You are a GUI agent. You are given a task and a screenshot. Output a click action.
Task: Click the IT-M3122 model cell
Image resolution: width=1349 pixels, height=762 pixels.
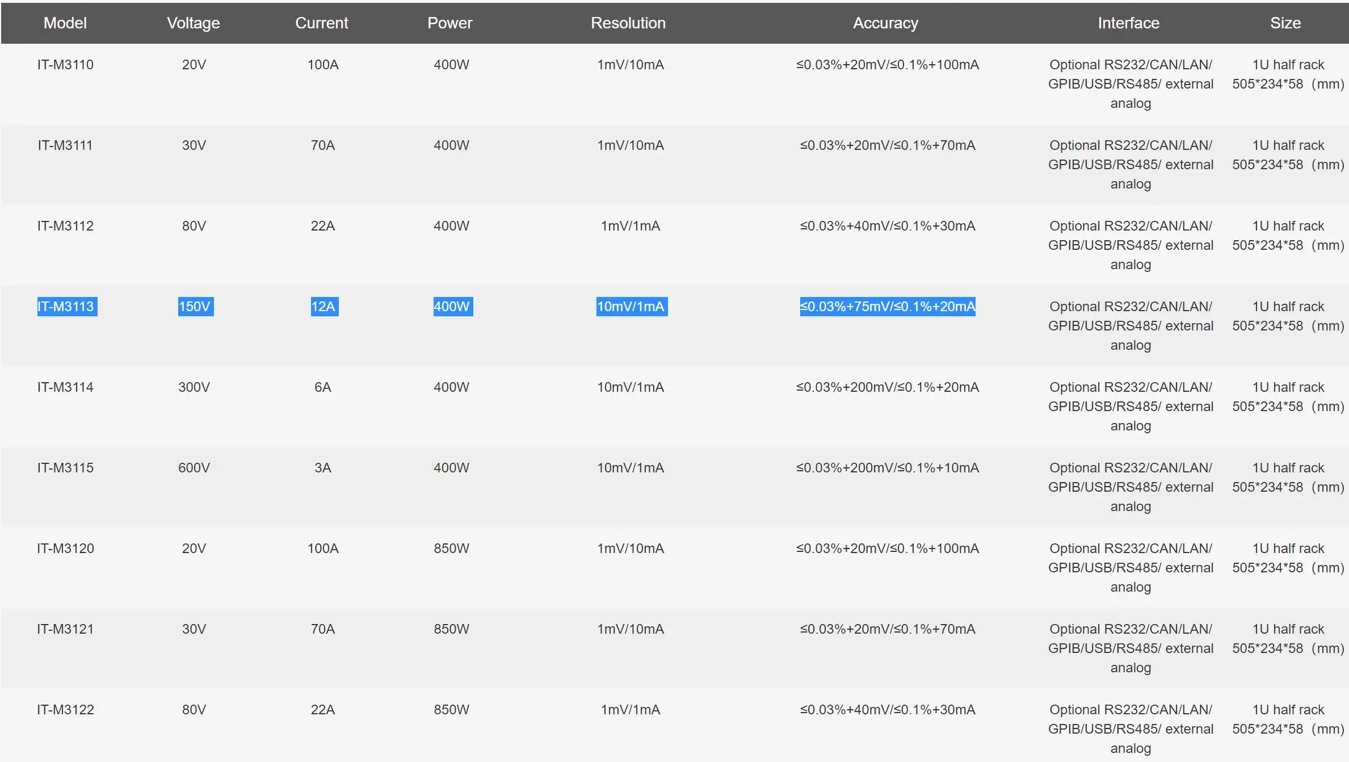65,709
